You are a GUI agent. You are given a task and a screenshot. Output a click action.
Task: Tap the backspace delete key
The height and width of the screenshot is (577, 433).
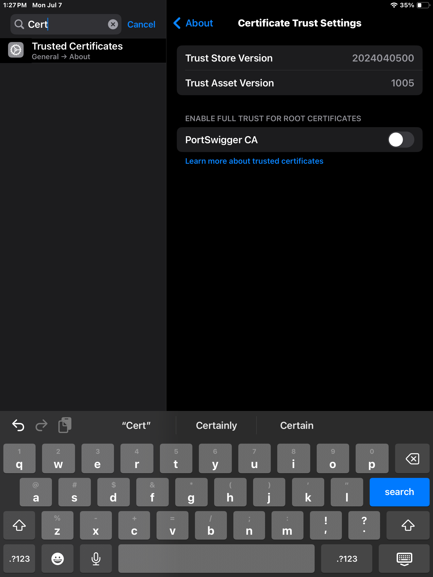(412, 459)
